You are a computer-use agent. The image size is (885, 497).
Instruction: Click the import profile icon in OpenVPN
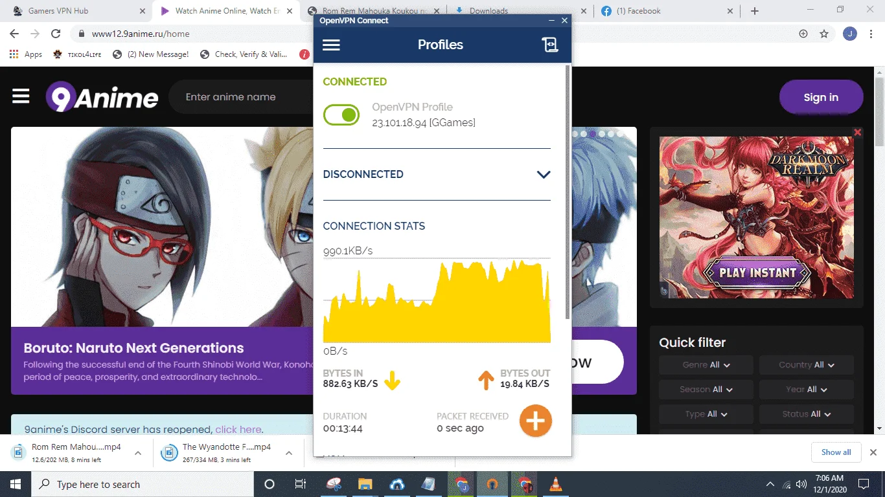click(x=549, y=45)
